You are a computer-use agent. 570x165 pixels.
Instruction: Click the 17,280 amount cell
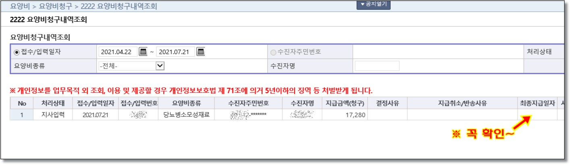coord(345,115)
